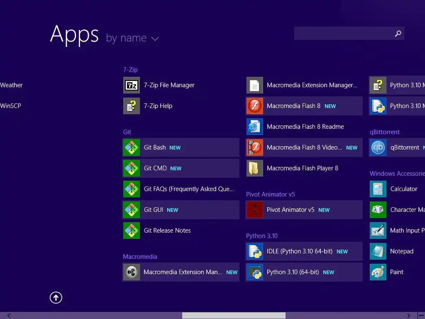This screenshot has width=425, height=319.
Task: Open the 7-Zip Help icon
Action: 132,106
